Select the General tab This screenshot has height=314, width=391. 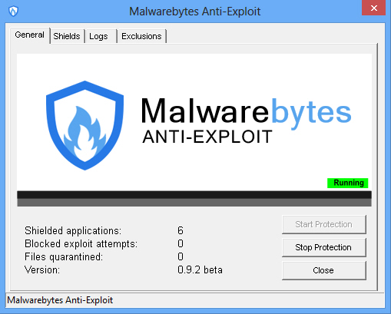click(30, 35)
